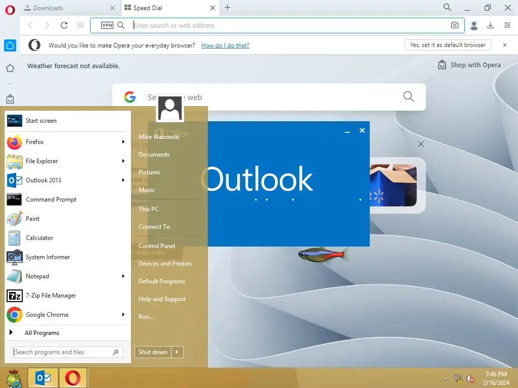Dismiss the default browser notification bar
518x388 pixels.
[505, 45]
